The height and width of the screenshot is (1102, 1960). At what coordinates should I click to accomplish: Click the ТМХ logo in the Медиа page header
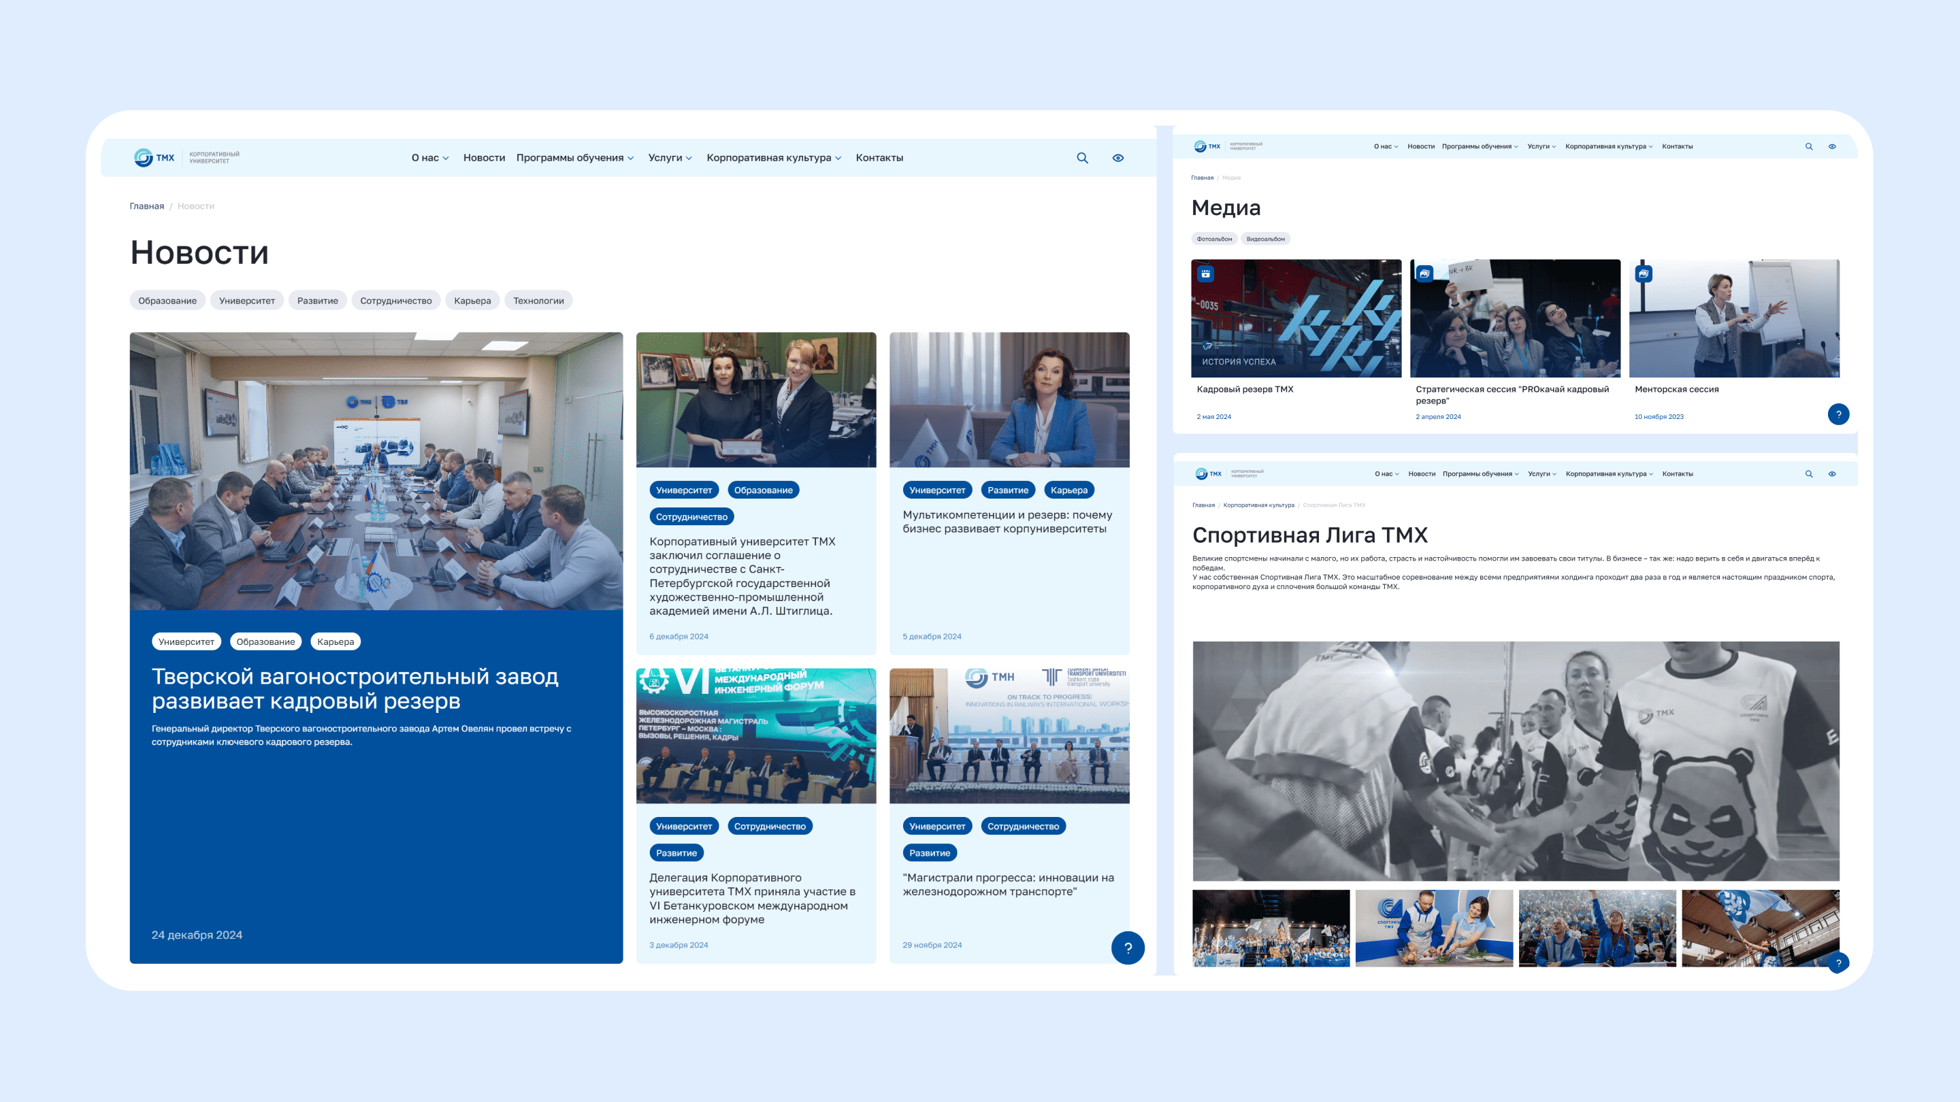coord(1207,146)
